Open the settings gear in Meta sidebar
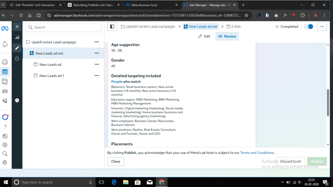 point(5,145)
